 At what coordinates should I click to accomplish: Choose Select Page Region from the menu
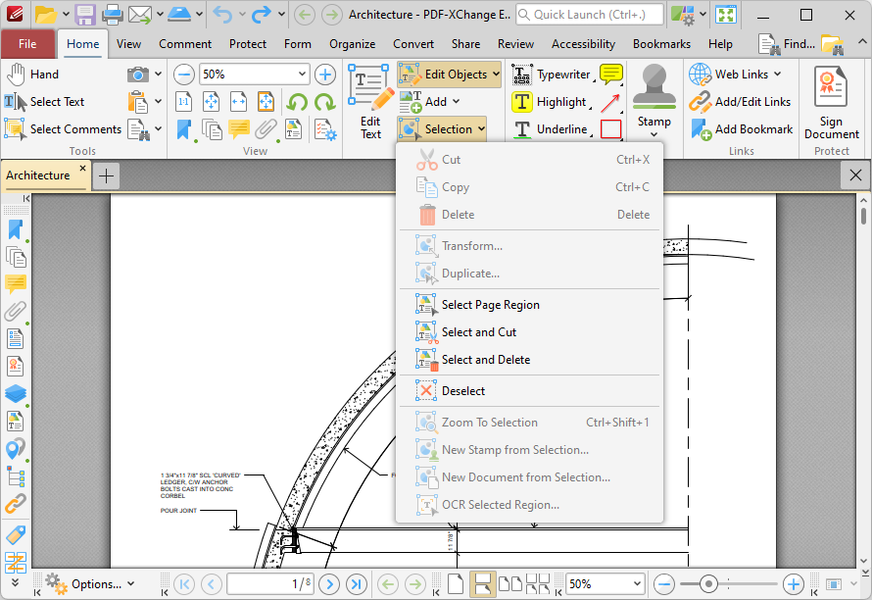click(488, 304)
